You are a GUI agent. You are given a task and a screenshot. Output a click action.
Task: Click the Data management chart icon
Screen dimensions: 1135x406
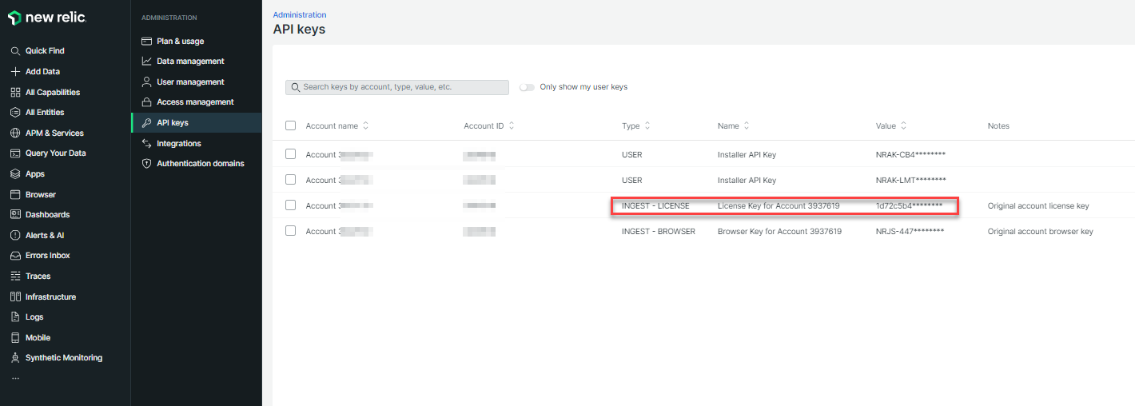point(146,62)
